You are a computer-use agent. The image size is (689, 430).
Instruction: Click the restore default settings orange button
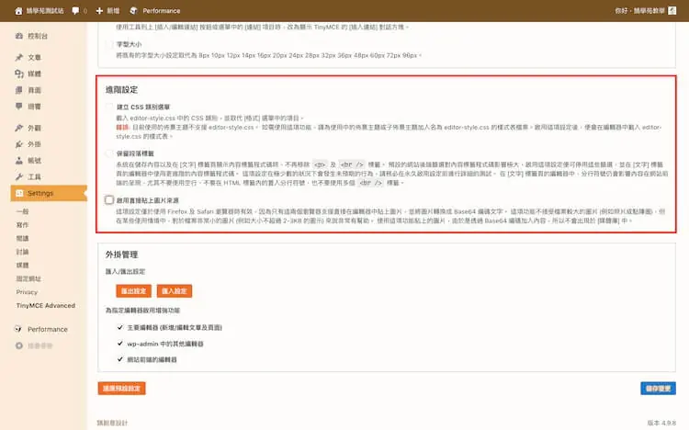[121, 389]
